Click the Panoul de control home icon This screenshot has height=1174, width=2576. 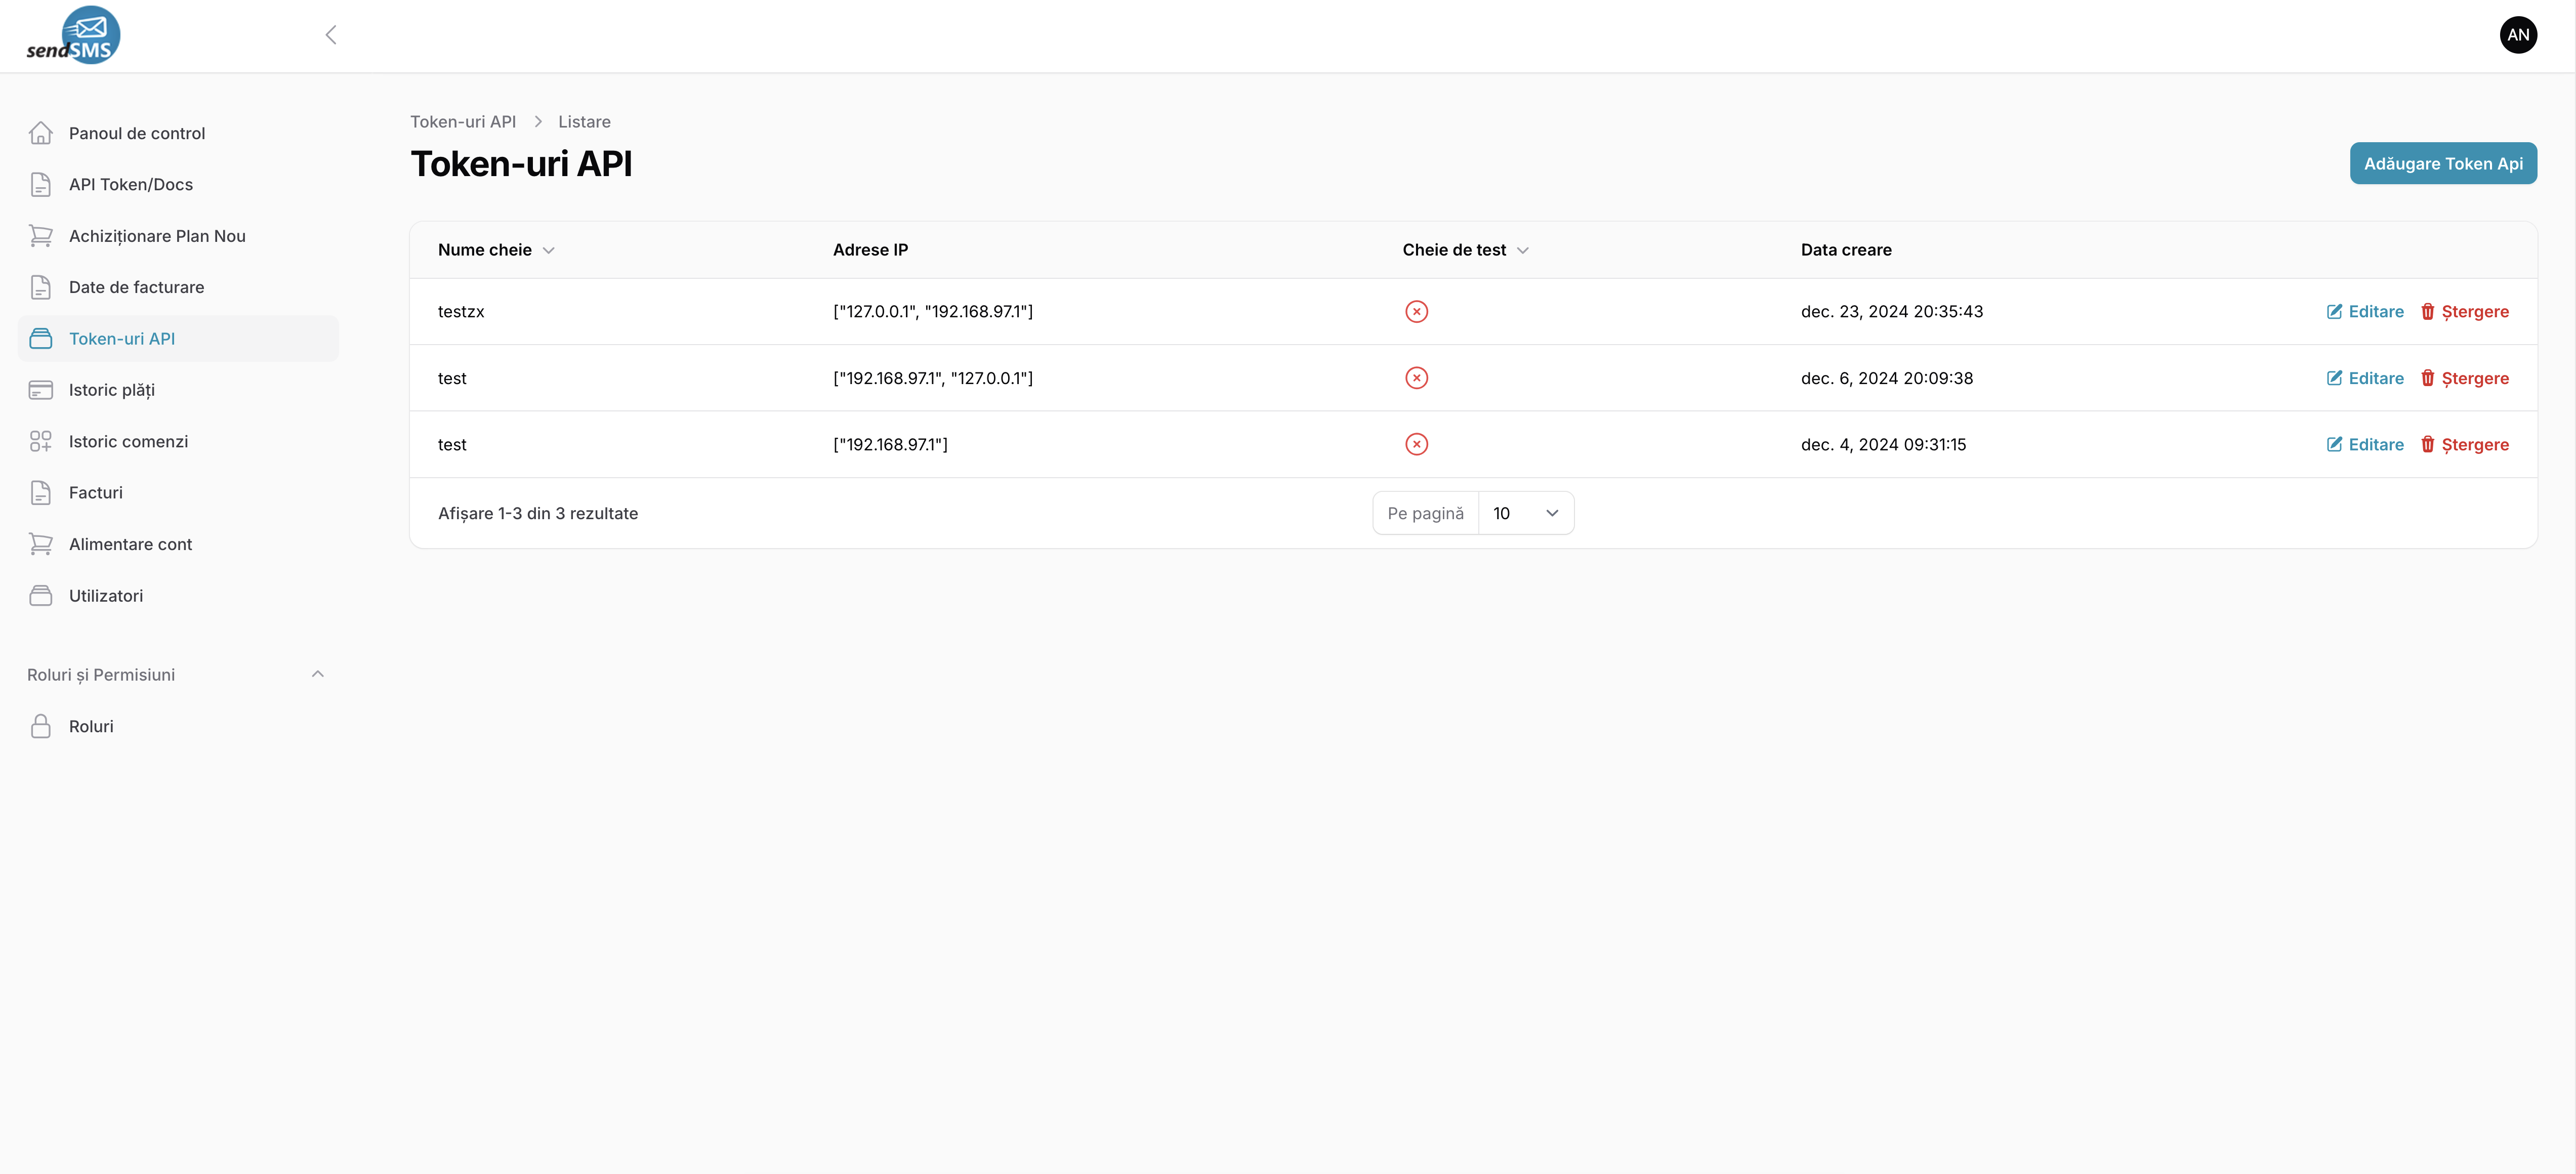tap(41, 133)
